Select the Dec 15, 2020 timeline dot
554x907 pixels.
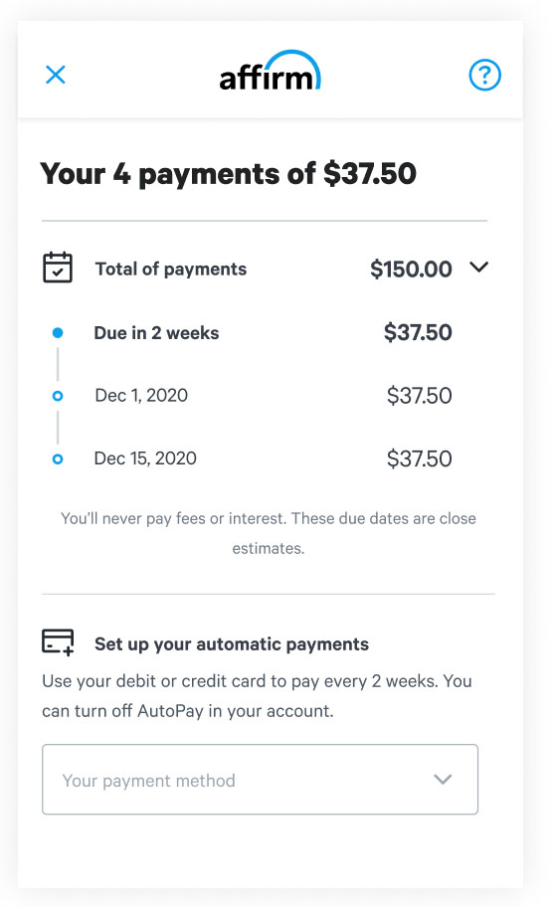58,458
